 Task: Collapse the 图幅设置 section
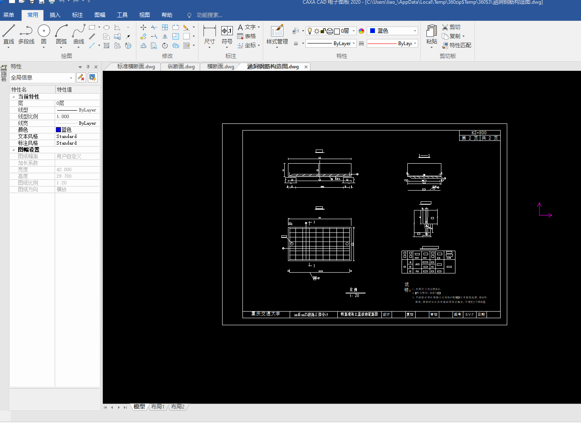point(14,150)
